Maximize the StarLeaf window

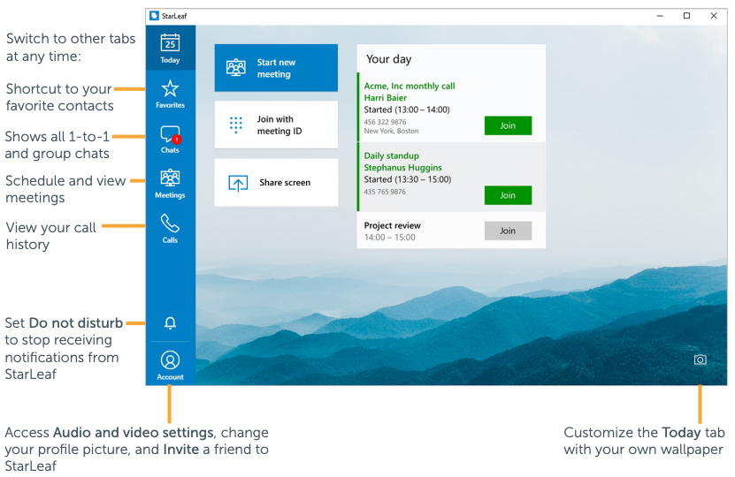pos(686,16)
